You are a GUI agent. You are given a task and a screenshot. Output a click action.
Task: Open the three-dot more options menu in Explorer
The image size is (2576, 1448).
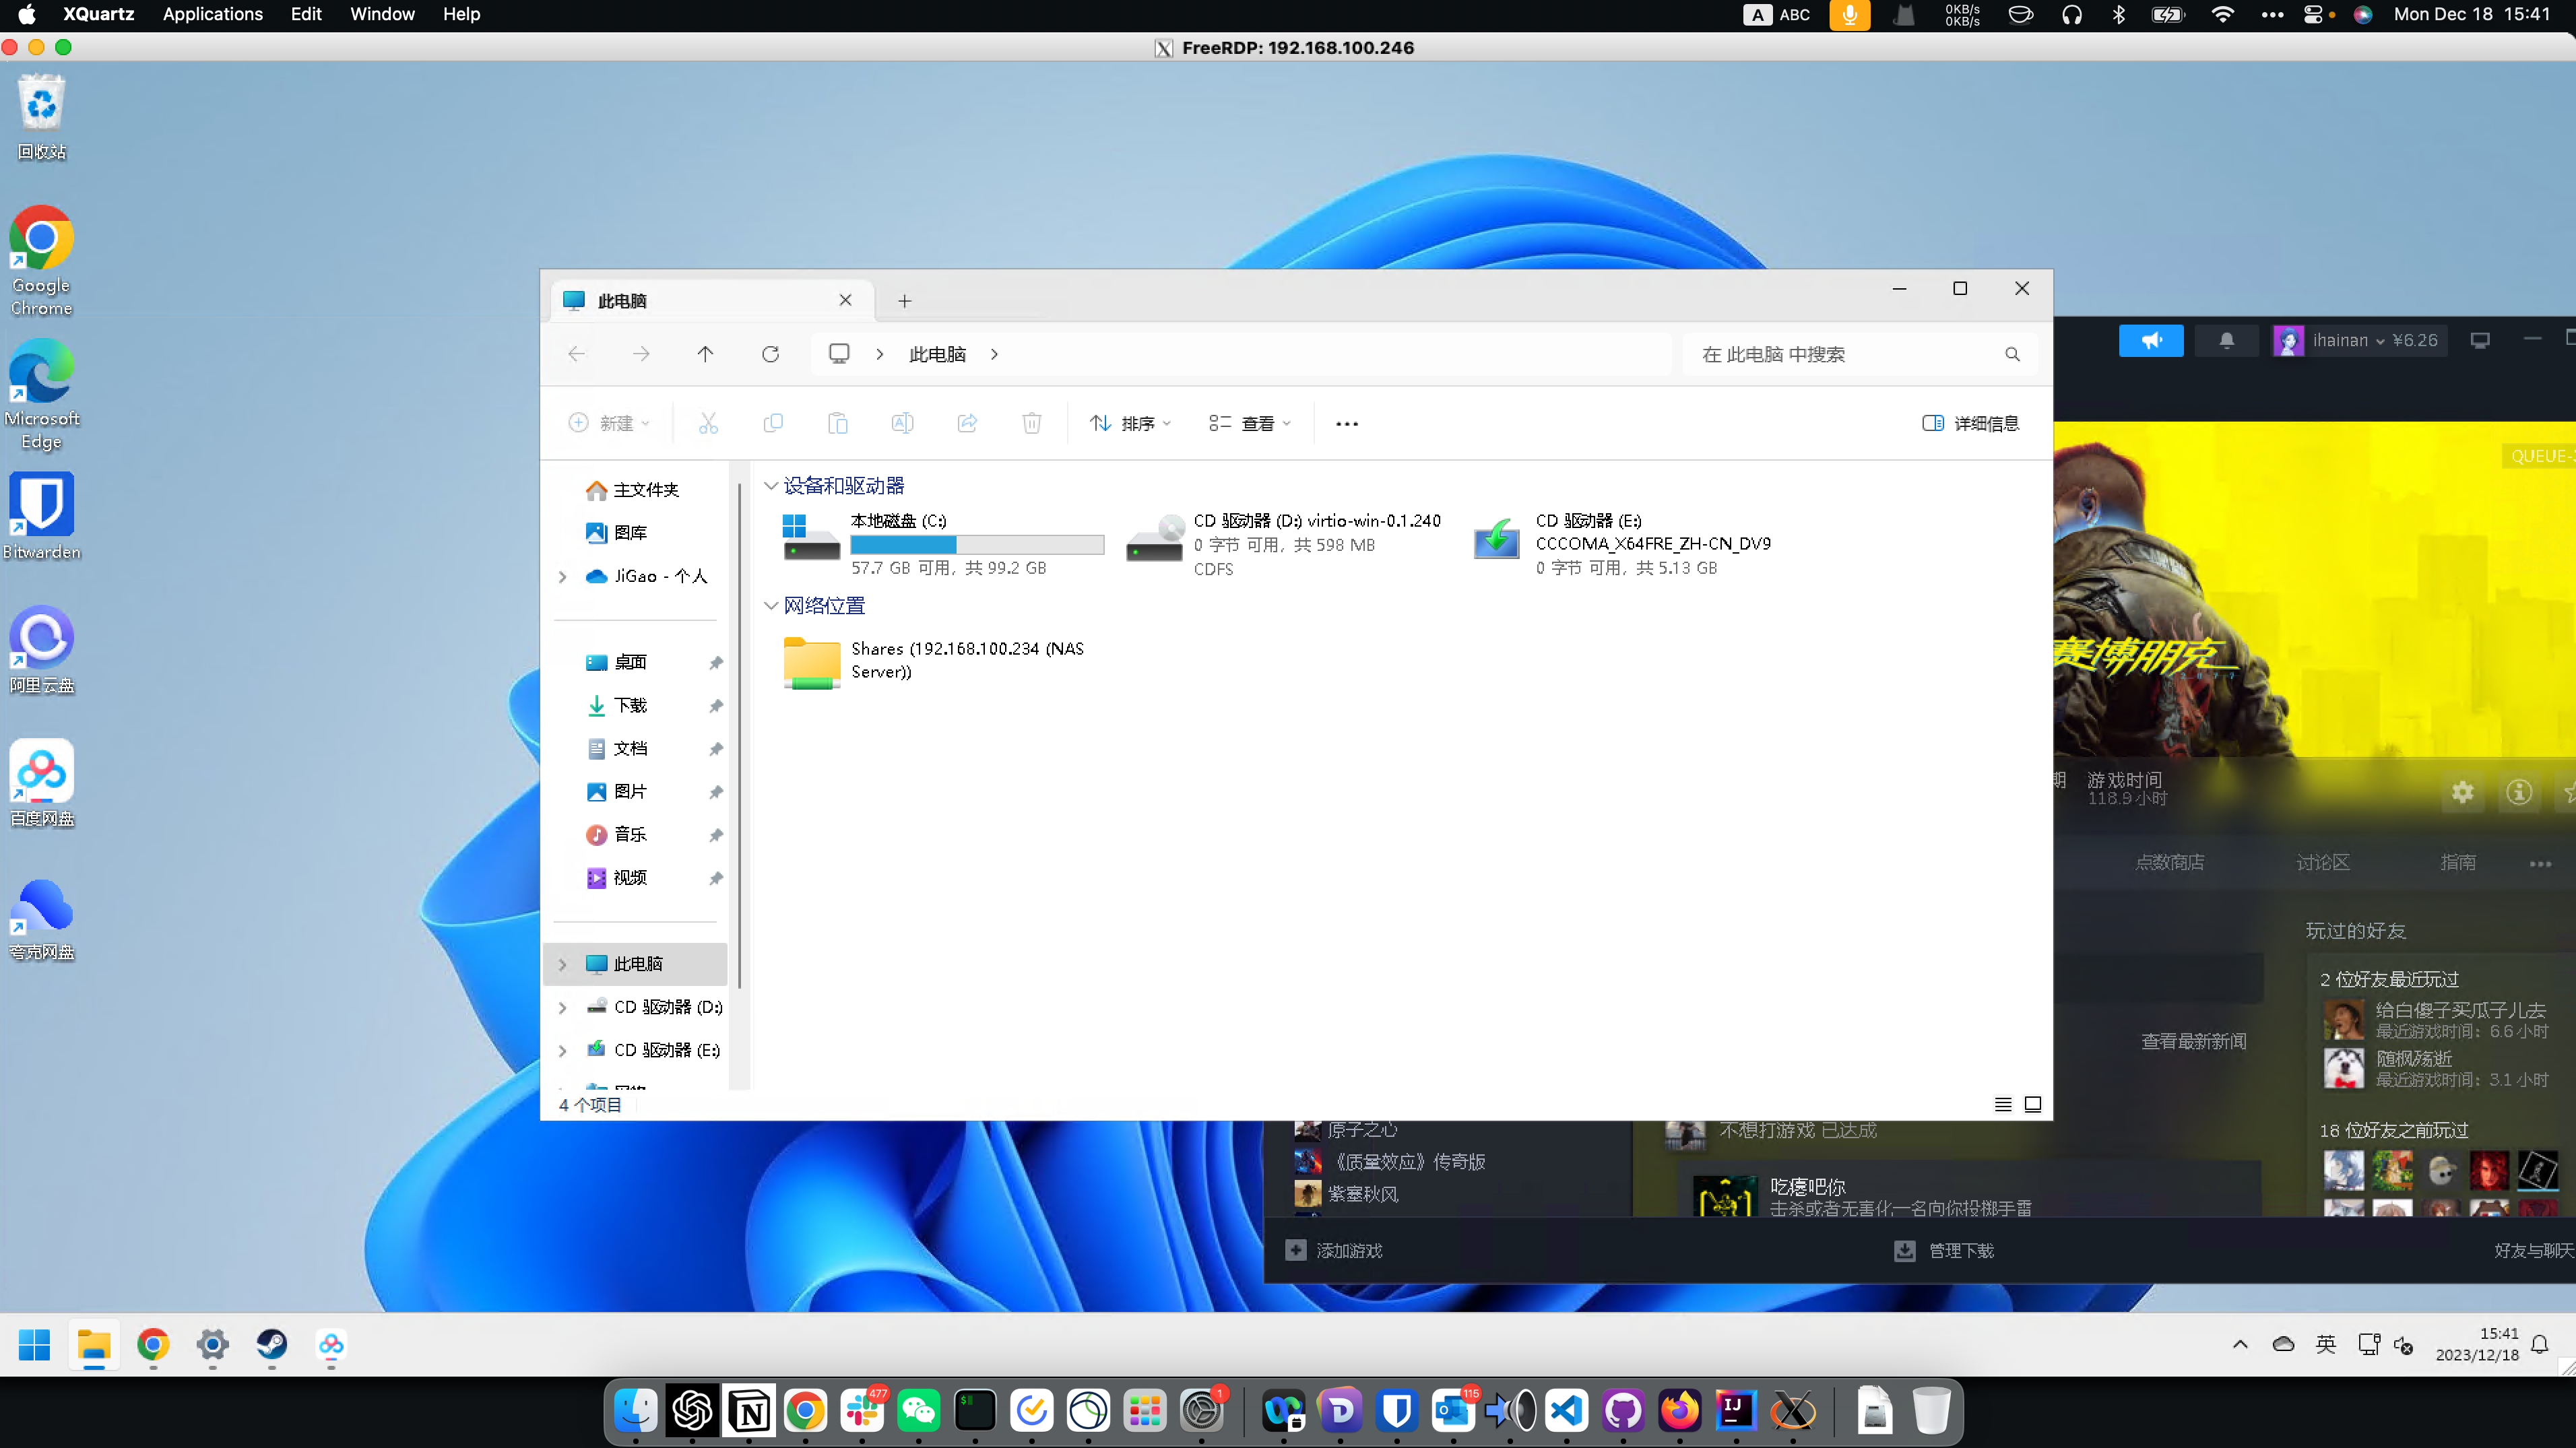pyautogui.click(x=1347, y=423)
